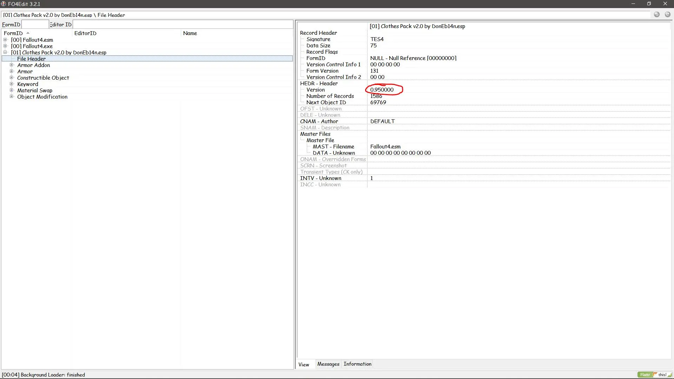Image resolution: width=674 pixels, height=379 pixels.
Task: Click the MAST - Filename value Fallout4.esm
Action: pyautogui.click(x=385, y=146)
